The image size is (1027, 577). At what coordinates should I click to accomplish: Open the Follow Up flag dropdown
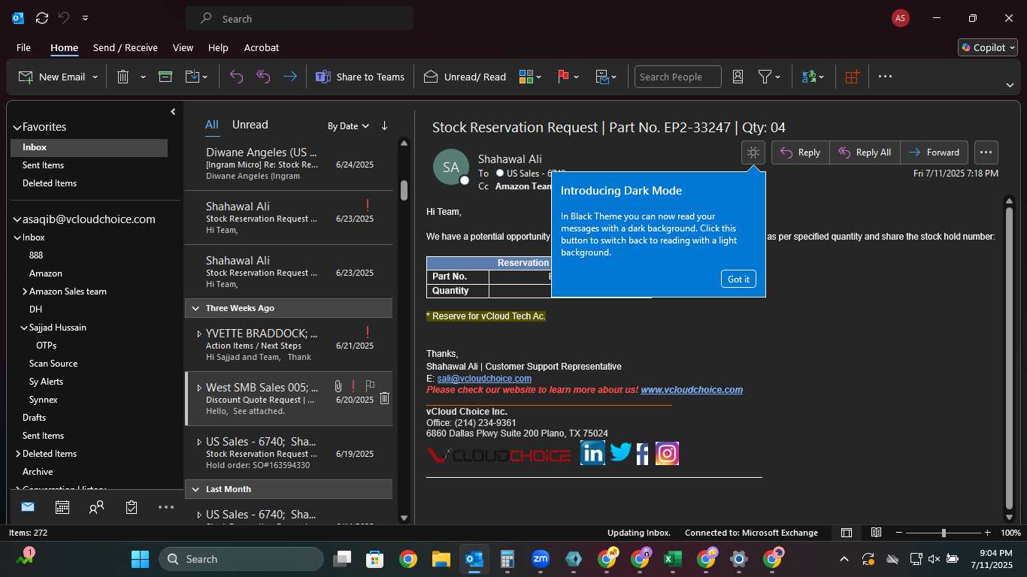pos(568,77)
